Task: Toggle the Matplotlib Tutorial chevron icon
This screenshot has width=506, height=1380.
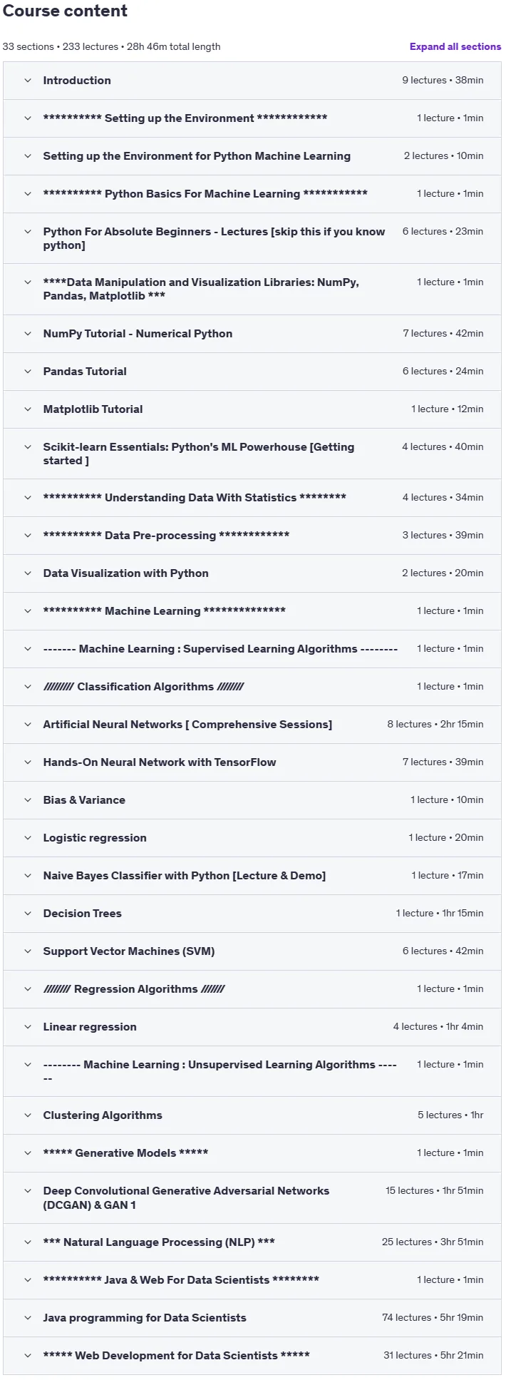Action: (28, 409)
